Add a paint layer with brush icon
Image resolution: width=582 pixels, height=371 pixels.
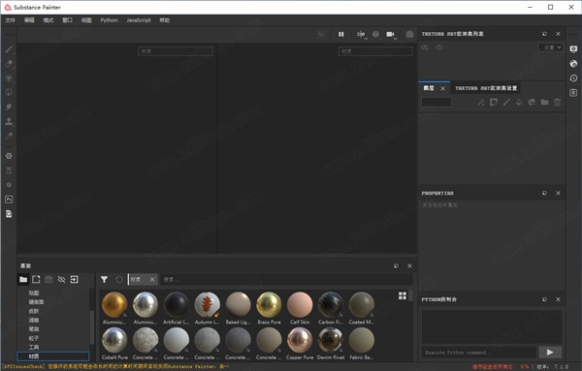506,103
